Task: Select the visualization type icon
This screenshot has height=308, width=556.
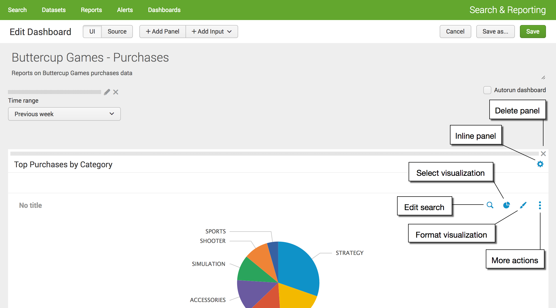Action: click(507, 206)
